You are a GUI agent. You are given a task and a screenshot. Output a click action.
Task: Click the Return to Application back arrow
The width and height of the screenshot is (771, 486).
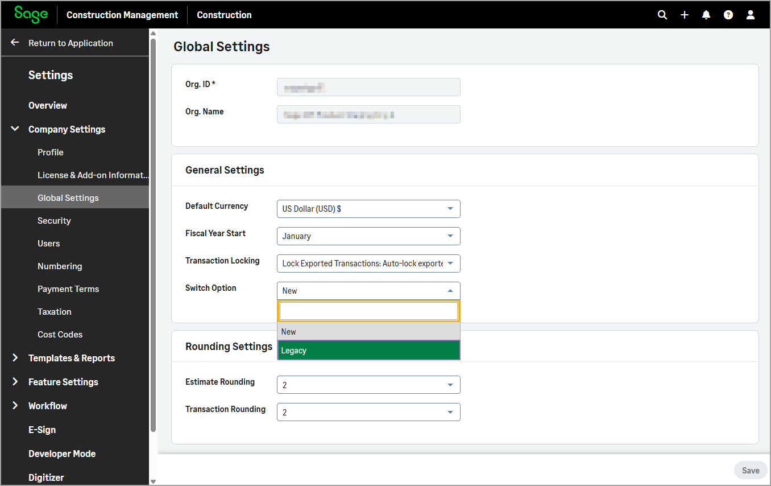click(x=15, y=43)
